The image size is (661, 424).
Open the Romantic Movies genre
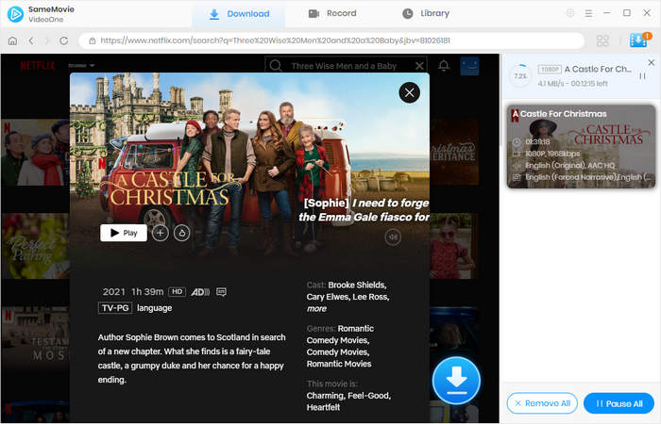[x=339, y=364]
